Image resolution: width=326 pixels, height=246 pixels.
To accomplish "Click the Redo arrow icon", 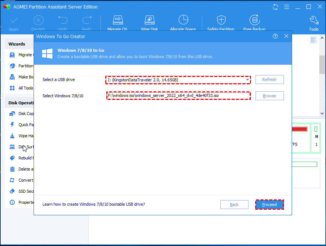I will 87,20.
